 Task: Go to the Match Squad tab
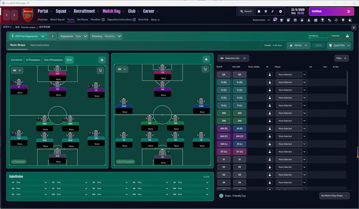click(x=57, y=20)
